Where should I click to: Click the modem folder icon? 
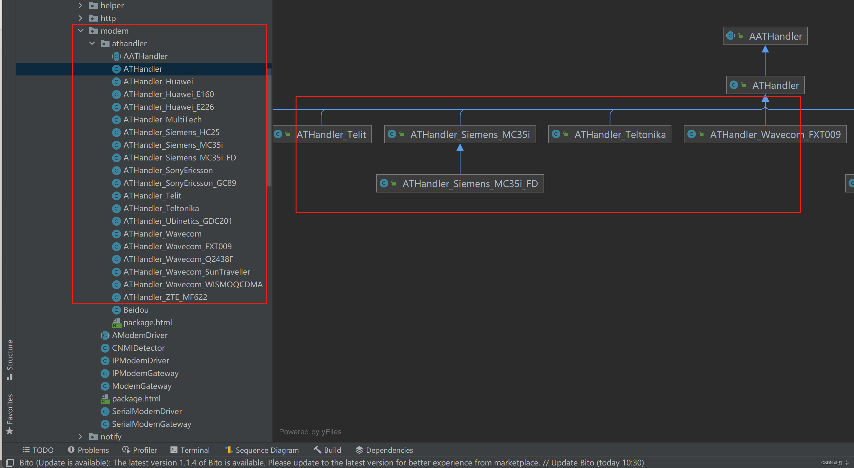(x=93, y=31)
